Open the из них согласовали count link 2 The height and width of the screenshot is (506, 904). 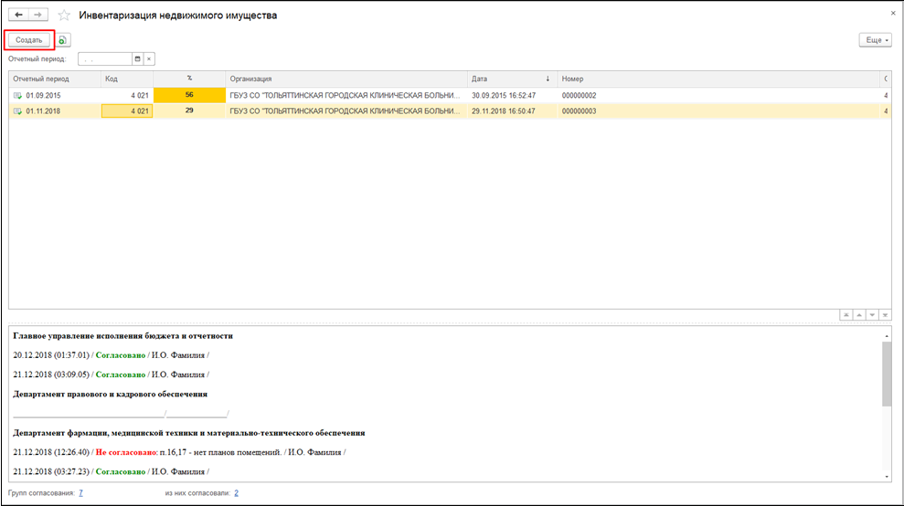tap(236, 493)
